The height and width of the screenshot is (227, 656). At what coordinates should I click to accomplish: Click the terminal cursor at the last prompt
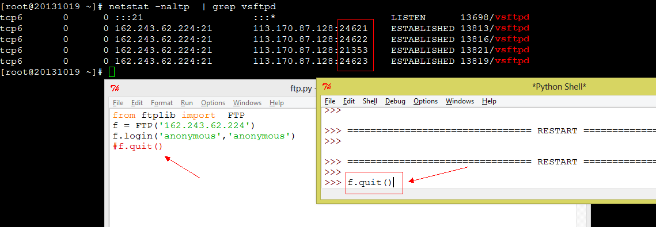111,72
